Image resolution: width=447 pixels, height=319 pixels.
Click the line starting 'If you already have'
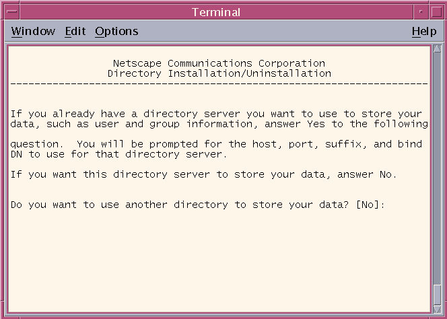(216, 114)
